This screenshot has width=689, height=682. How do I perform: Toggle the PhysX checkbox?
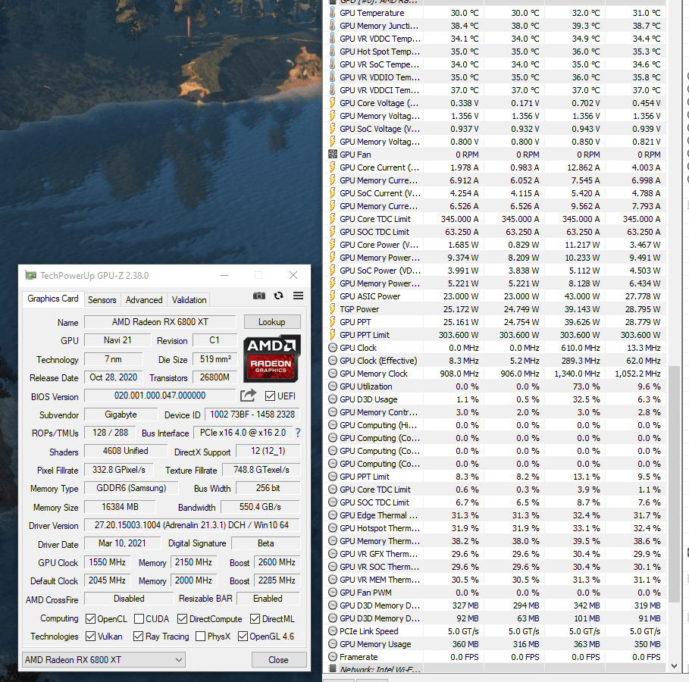(200, 636)
